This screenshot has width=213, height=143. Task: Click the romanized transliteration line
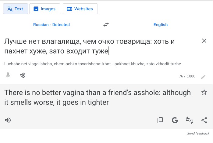point(93,64)
